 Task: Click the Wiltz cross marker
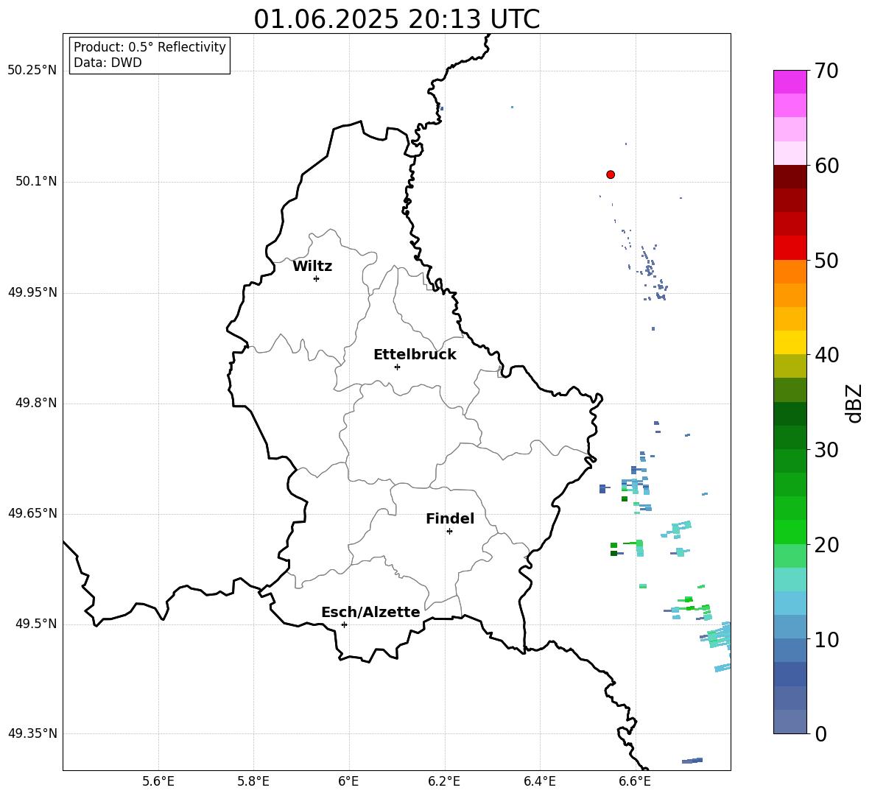(316, 278)
